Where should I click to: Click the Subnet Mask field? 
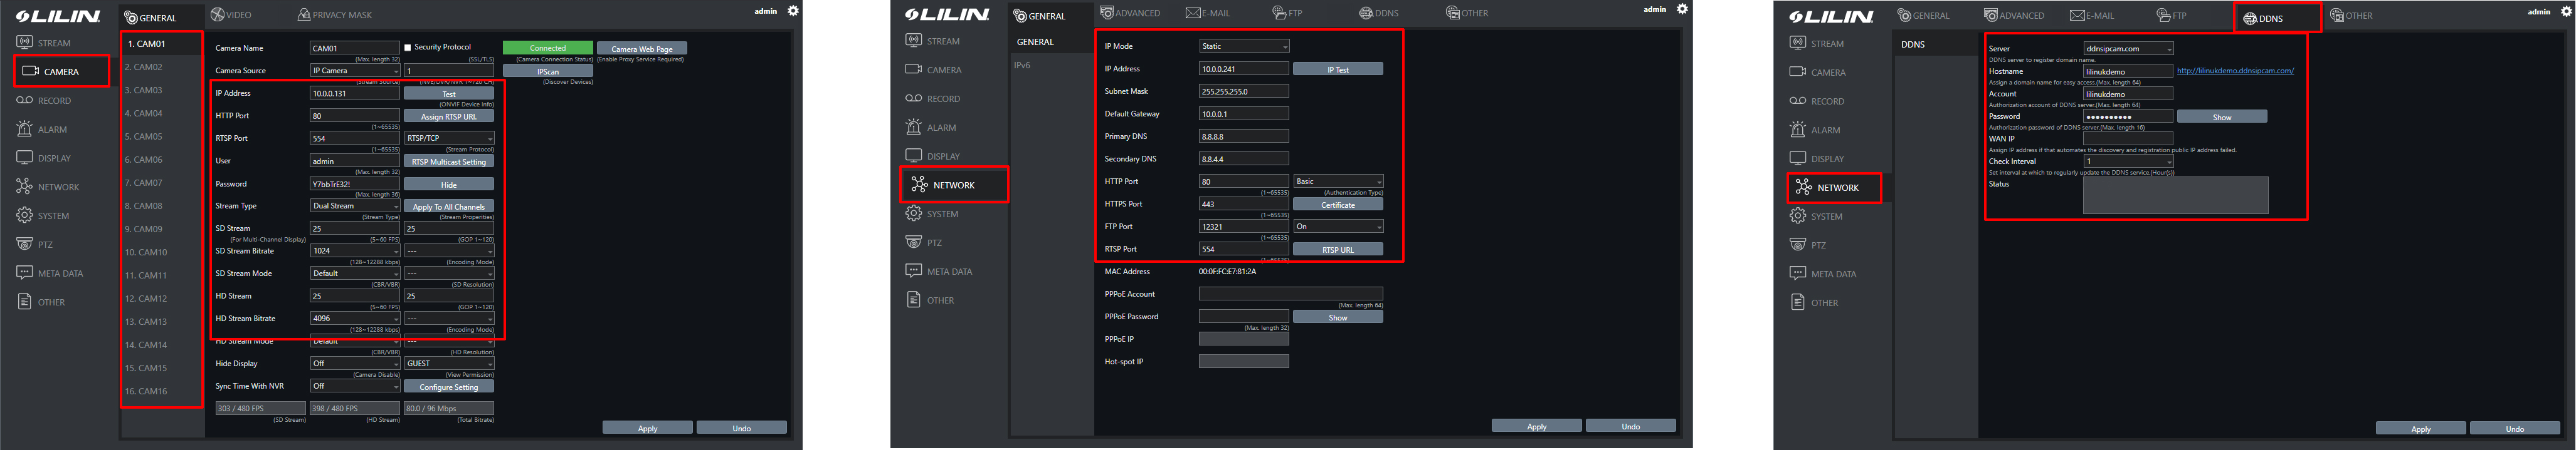point(1244,91)
